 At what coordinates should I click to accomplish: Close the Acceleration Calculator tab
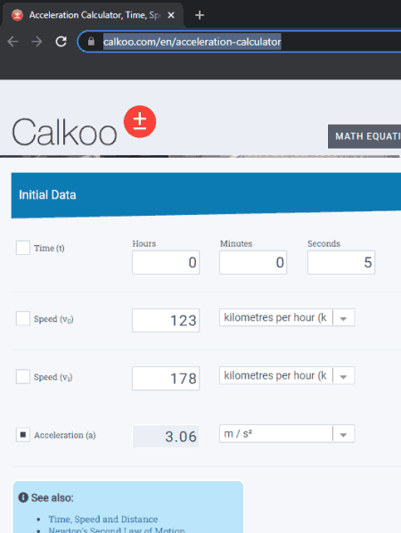[171, 15]
